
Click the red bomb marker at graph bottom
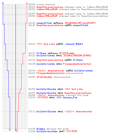coord(16,130)
